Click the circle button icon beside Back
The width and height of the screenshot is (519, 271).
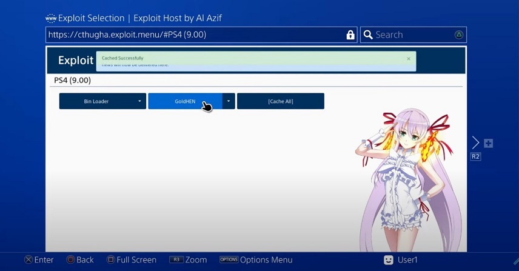click(x=70, y=259)
